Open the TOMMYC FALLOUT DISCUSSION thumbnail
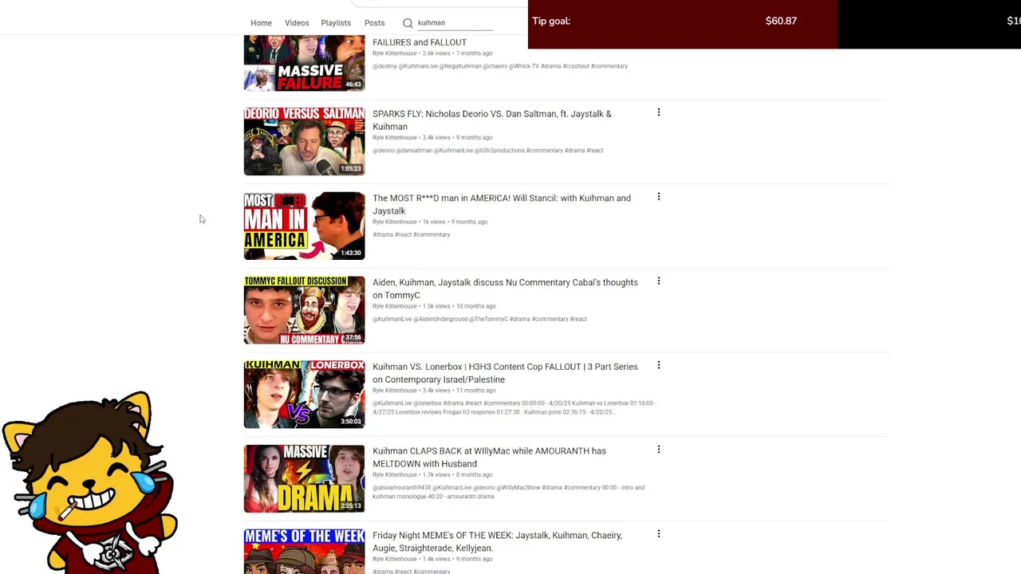 (304, 310)
